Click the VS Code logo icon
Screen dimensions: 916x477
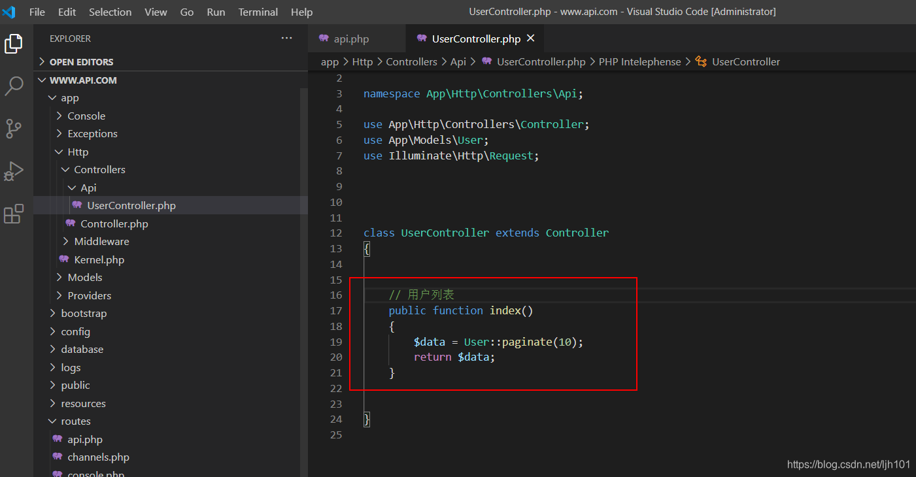9,12
